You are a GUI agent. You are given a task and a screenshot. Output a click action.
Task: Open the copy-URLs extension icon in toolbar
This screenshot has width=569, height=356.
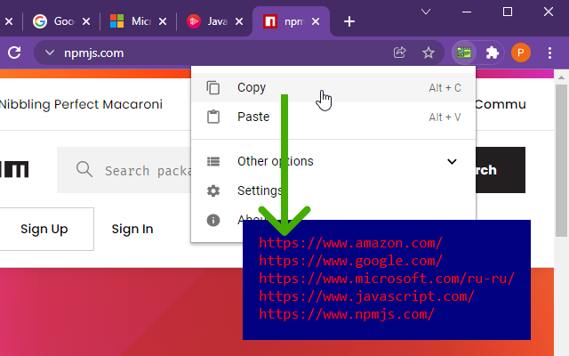(464, 53)
